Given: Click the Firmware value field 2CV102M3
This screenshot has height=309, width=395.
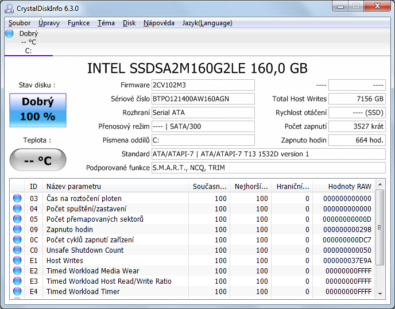Looking at the screenshot, I should click(202, 85).
